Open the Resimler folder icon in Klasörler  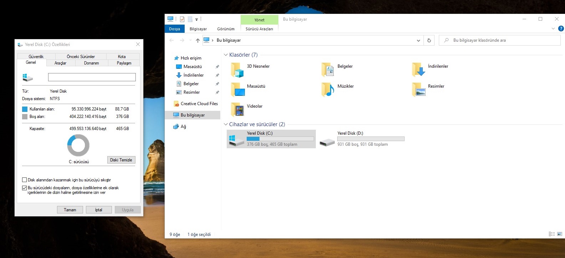click(418, 90)
